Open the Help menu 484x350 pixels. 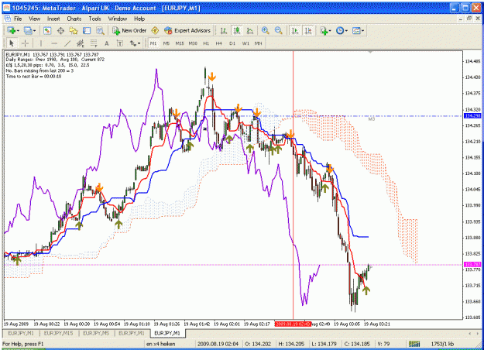click(139, 19)
